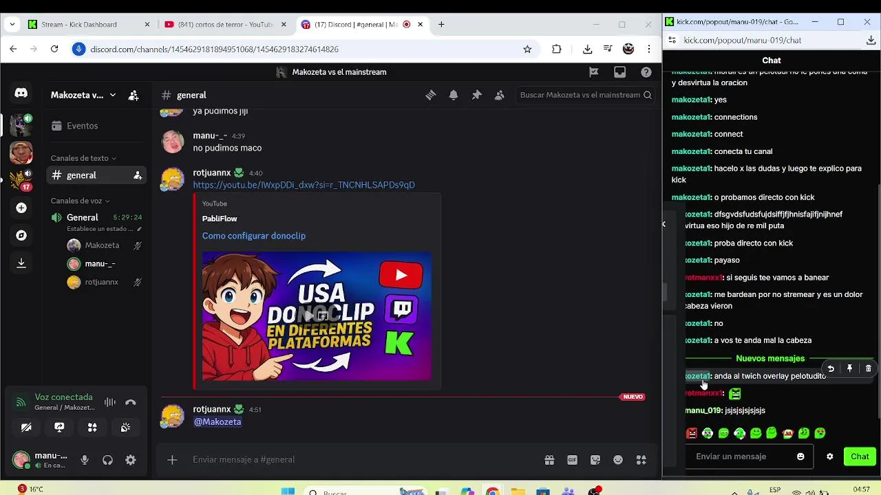Viewport: 881px width, 495px height.
Task: Send a gift via gift icon
Action: [549, 460]
